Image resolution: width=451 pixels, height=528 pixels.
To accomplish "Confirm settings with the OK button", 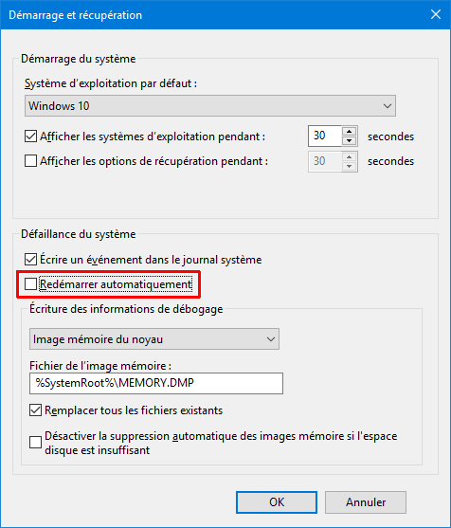I will coord(277,502).
